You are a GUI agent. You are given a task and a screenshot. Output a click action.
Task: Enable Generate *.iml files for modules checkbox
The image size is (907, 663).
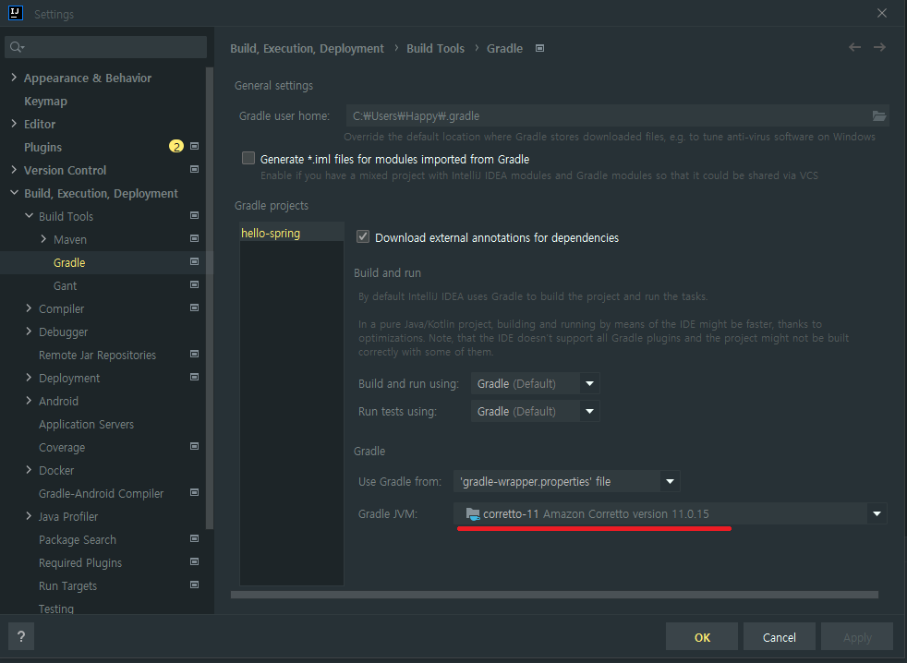click(x=248, y=159)
